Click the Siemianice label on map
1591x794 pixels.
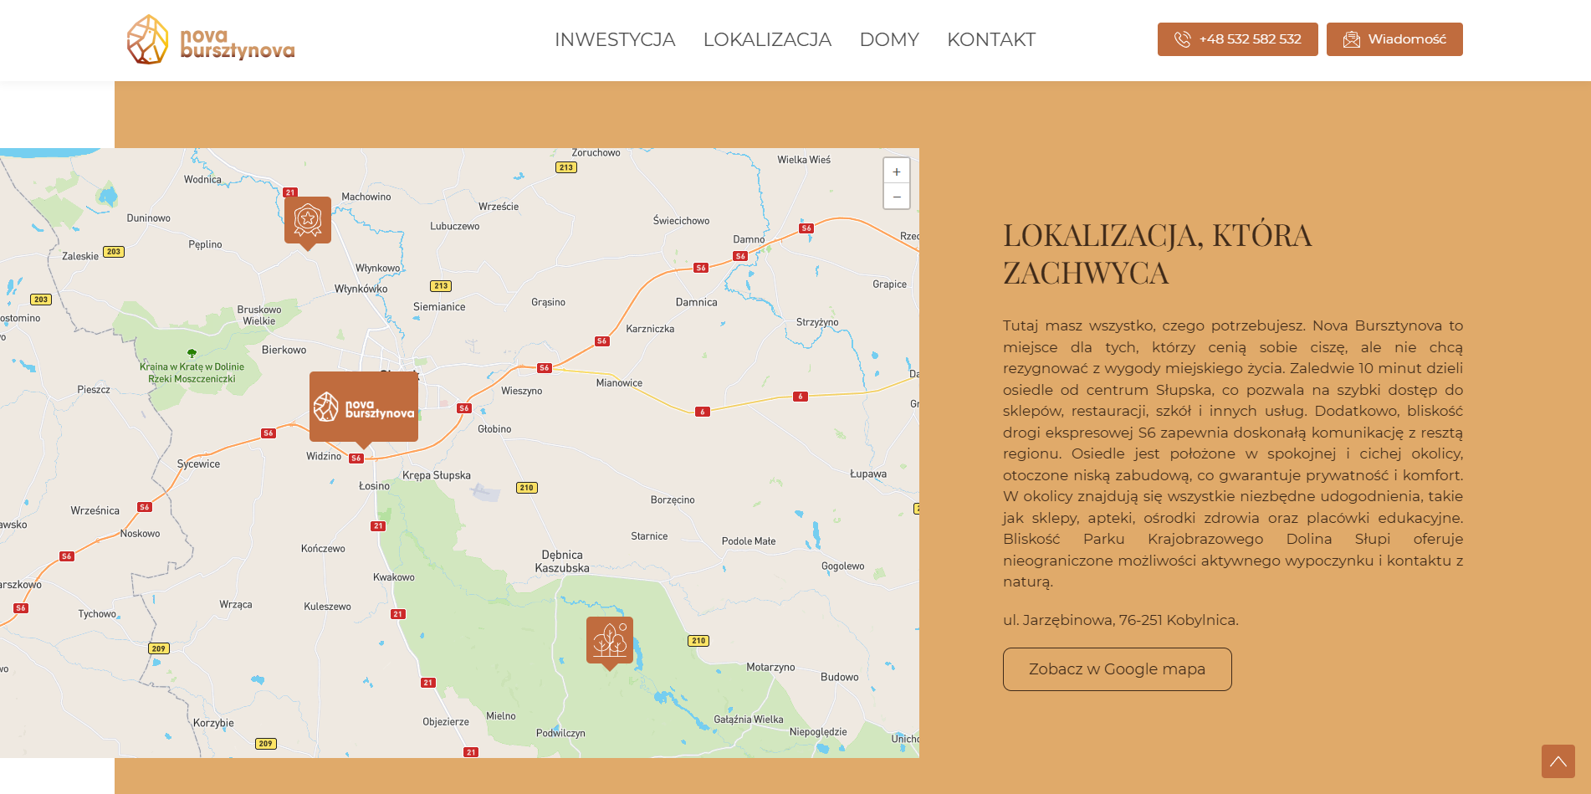[x=439, y=307]
